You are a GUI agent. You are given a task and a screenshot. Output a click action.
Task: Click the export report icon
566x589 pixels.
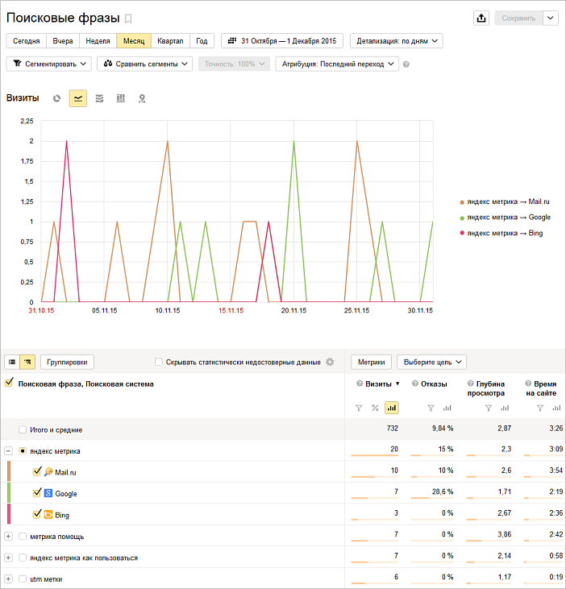(481, 18)
